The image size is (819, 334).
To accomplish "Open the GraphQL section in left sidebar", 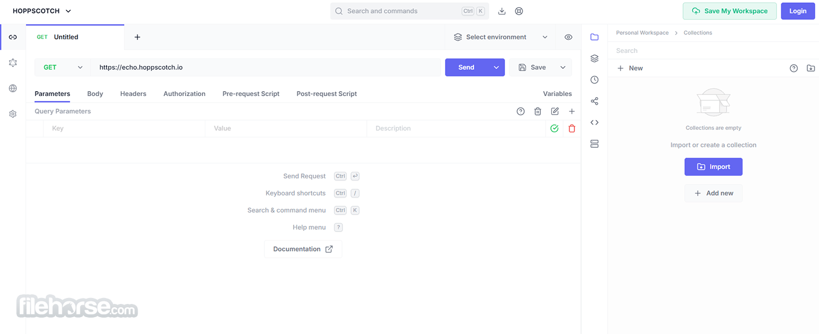I will click(x=13, y=63).
